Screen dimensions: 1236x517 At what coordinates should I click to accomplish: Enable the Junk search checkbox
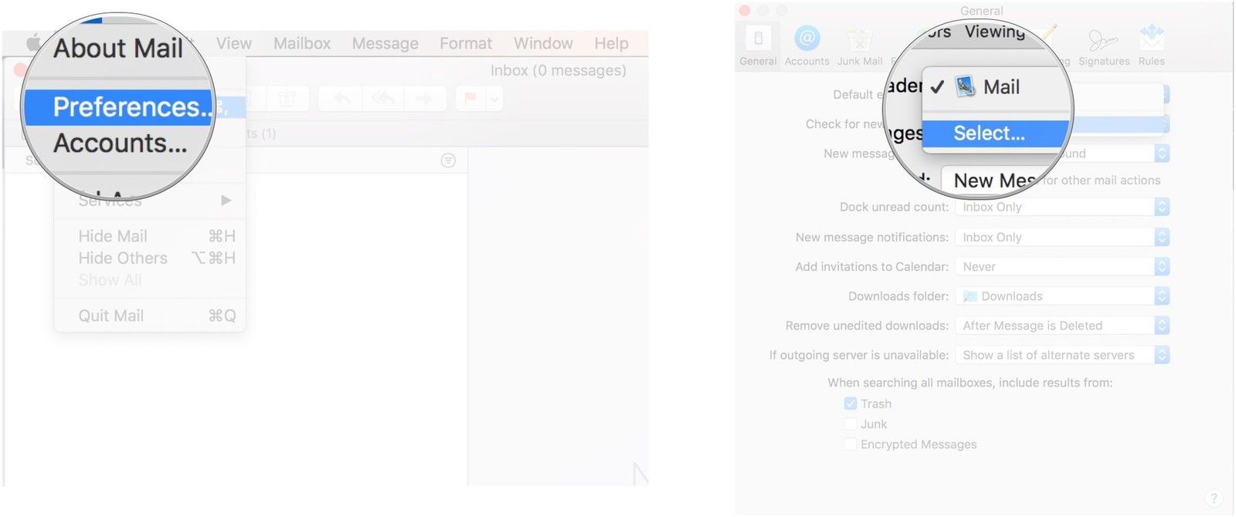point(851,424)
